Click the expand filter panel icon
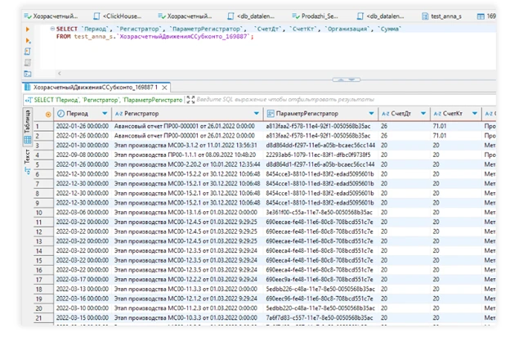Screen dimensions: 510x337 (190, 99)
